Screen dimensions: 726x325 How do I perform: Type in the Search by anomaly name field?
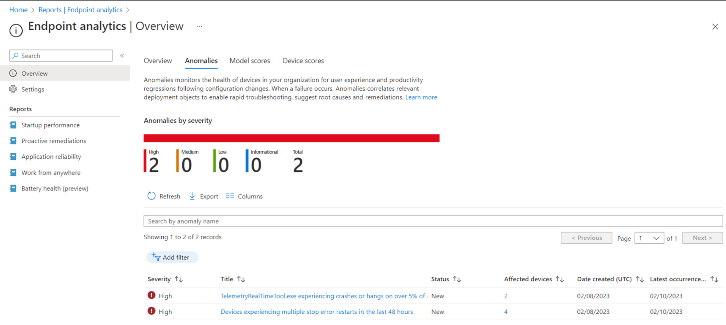[x=378, y=221]
